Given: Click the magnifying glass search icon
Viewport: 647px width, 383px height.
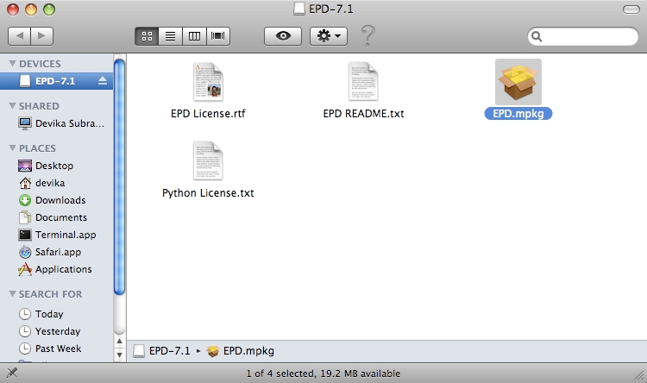Looking at the screenshot, I should [x=537, y=36].
